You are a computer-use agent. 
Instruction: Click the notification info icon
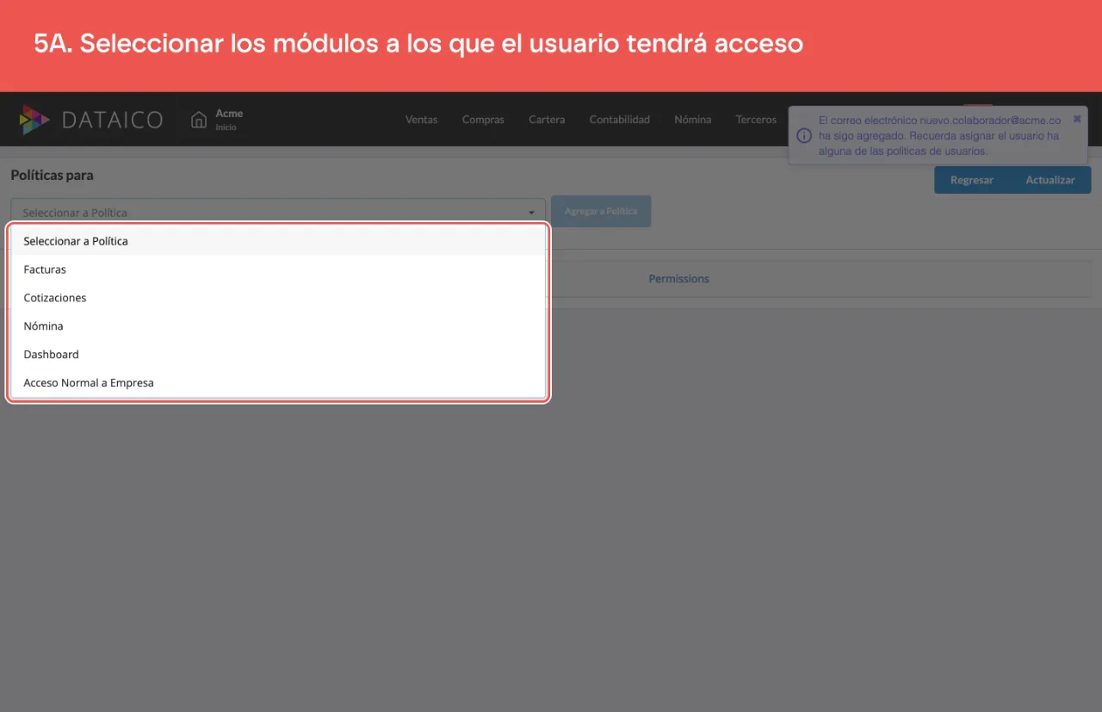pos(804,136)
